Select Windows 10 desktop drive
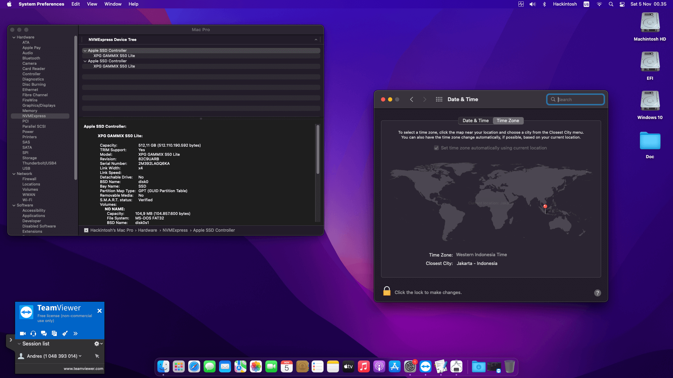Viewport: 673px width, 378px height. pos(650,105)
